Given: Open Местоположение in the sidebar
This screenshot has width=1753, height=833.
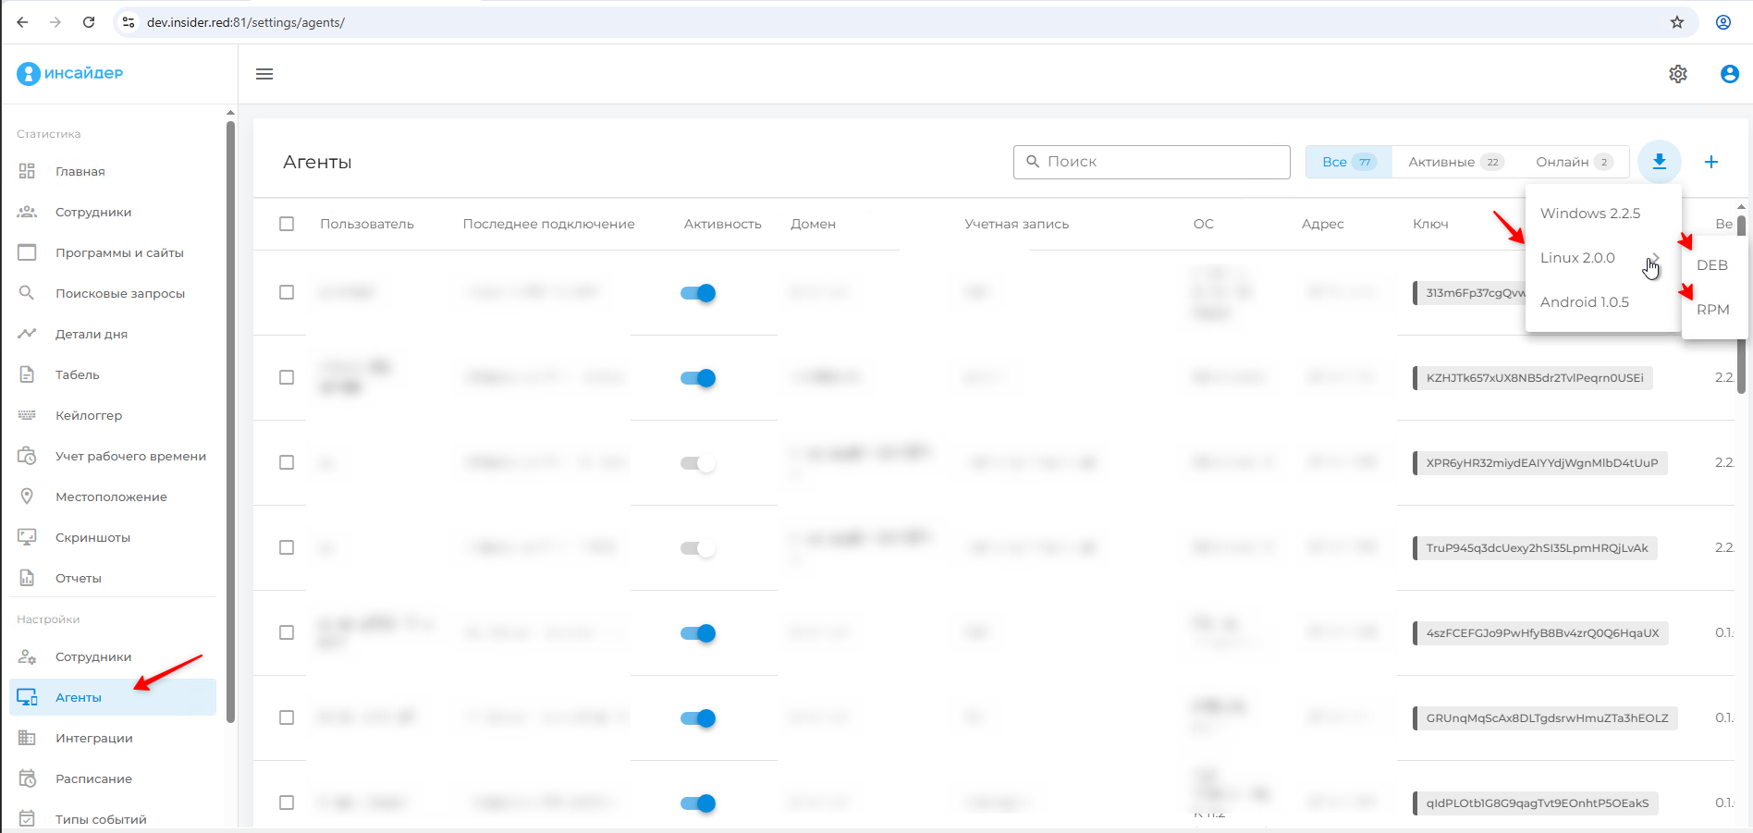Looking at the screenshot, I should tap(111, 496).
